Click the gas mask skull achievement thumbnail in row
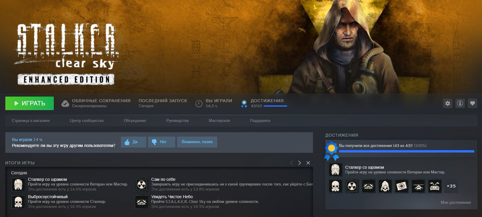Viewport: 482px width, 217px height. pyautogui.click(x=335, y=186)
